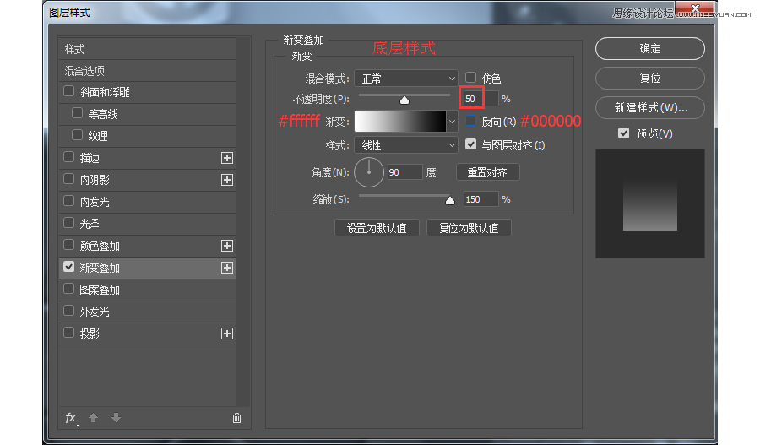Enable the 纹理 checkbox
This screenshot has width=760, height=445.
tap(77, 135)
